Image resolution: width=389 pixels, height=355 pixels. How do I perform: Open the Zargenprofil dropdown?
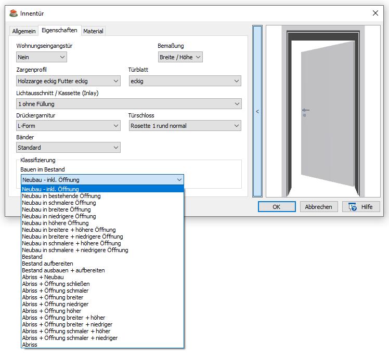click(68, 81)
